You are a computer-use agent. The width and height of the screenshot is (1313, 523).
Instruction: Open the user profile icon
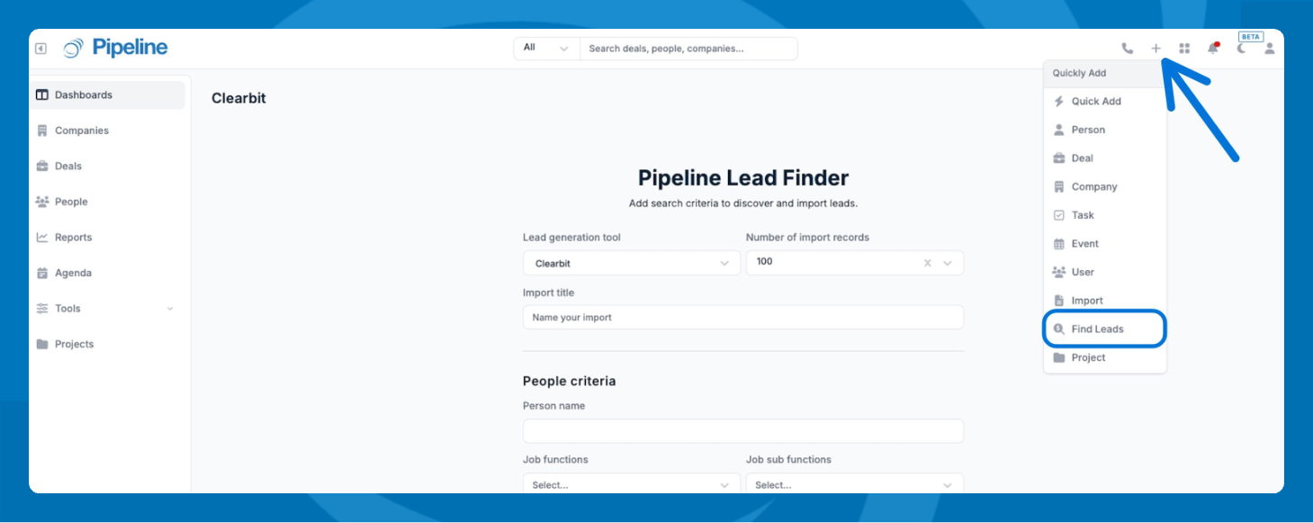tap(1269, 49)
